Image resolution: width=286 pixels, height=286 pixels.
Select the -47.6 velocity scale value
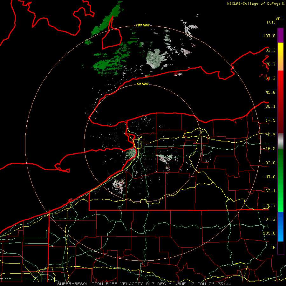pos(269,177)
